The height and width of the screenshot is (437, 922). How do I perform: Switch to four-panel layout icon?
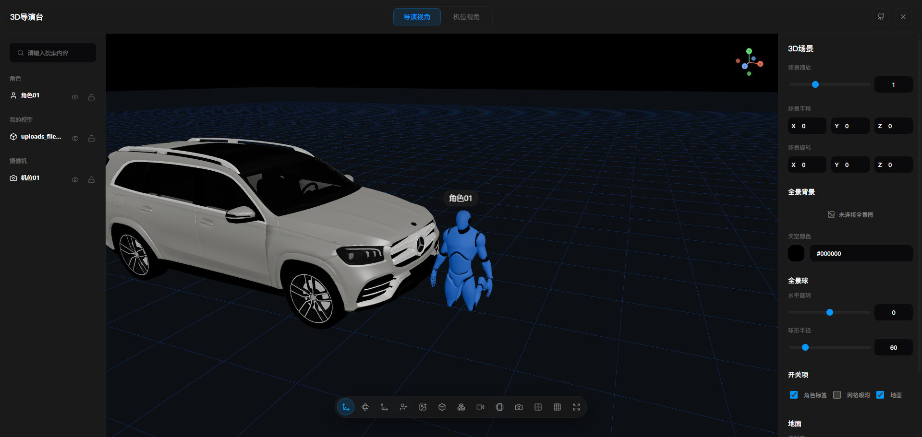538,407
